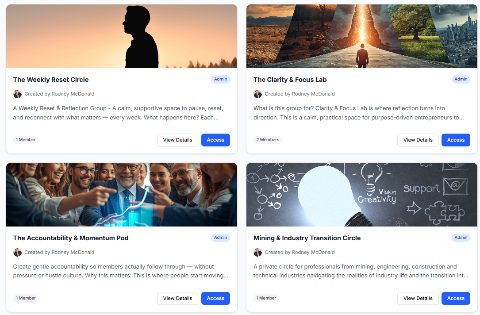This screenshot has width=480, height=315.
Task: Access The Clarity & Focus Lab group
Action: pos(456,140)
